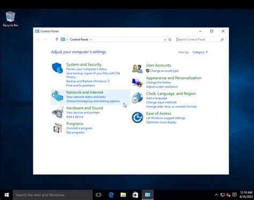Viewport: 254px width, 200px height.
Task: Open the Ease of Access heading link
Action: pyautogui.click(x=159, y=113)
